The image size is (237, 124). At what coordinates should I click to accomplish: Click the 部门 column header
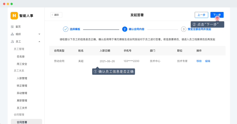[x=152, y=51]
